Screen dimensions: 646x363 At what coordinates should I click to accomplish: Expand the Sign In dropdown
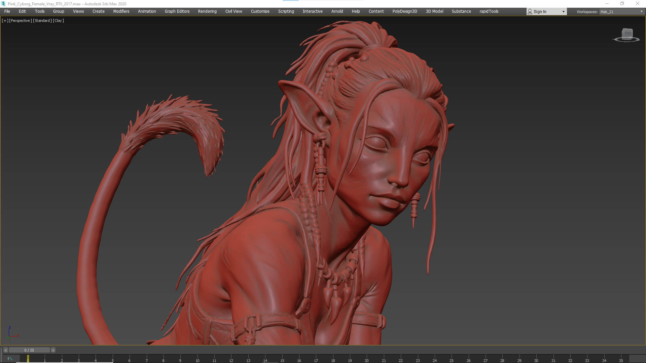564,12
